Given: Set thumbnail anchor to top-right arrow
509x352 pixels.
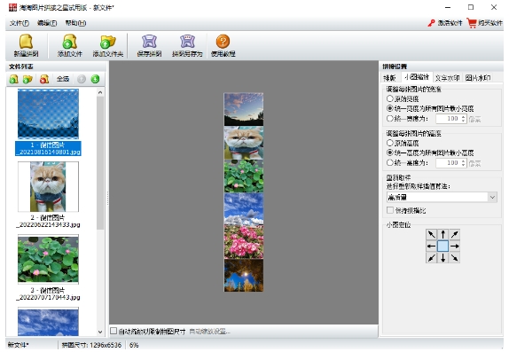Looking at the screenshot, I should pyautogui.click(x=454, y=234).
